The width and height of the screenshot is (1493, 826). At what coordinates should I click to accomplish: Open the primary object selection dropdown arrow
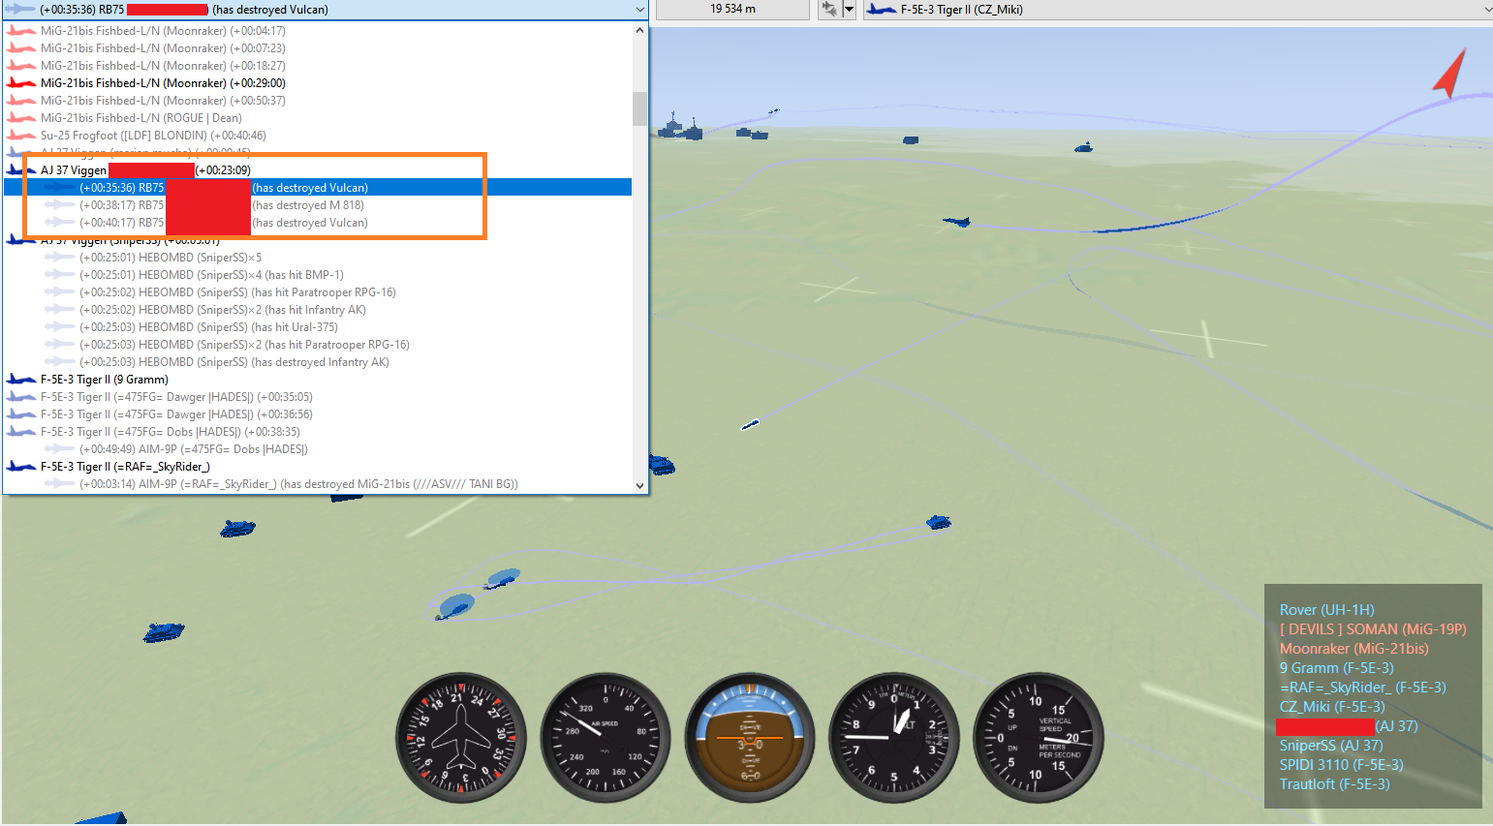click(639, 10)
